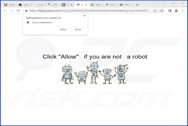Open the tab search dropdown

click(155, 3)
